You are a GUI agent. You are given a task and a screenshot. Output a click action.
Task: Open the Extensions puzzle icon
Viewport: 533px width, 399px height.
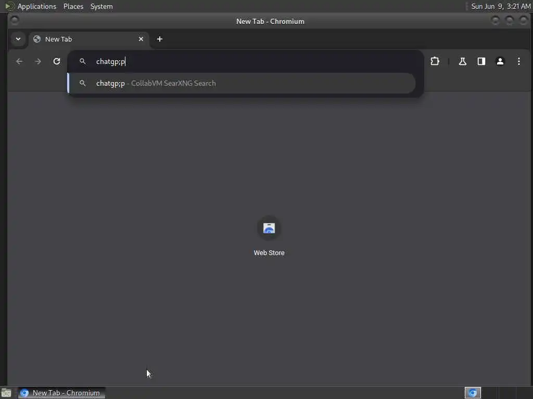(435, 61)
